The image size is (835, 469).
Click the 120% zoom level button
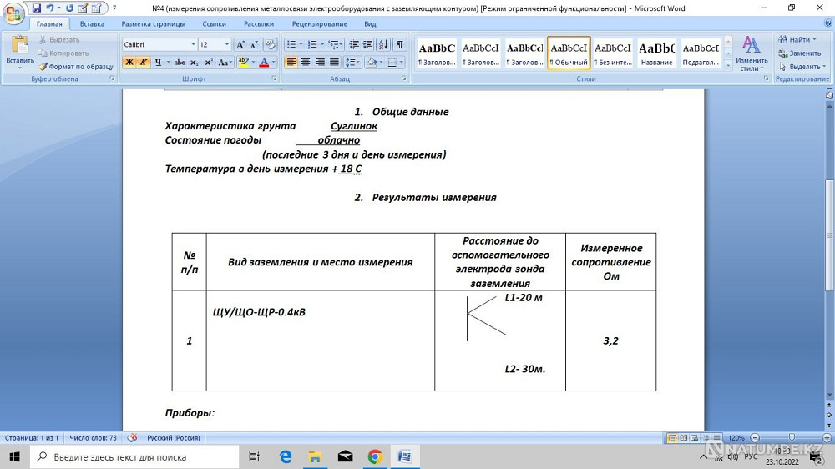click(736, 437)
